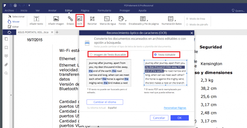
Task: Open the page thumbnails sidebar panel
Action: (x=6, y=39)
